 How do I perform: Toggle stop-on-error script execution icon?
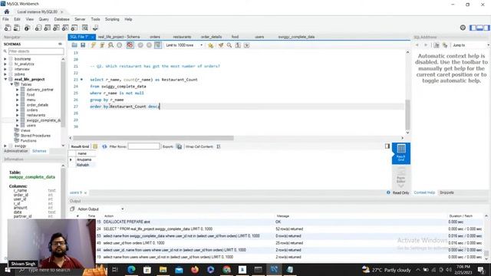point(130,45)
